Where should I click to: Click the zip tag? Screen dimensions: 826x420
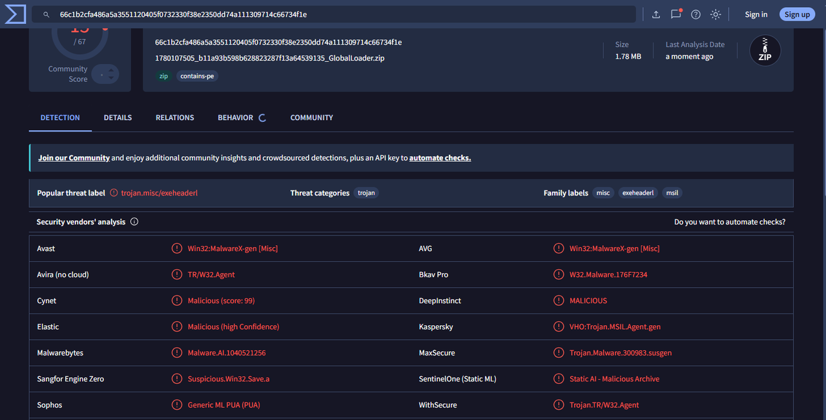(164, 76)
